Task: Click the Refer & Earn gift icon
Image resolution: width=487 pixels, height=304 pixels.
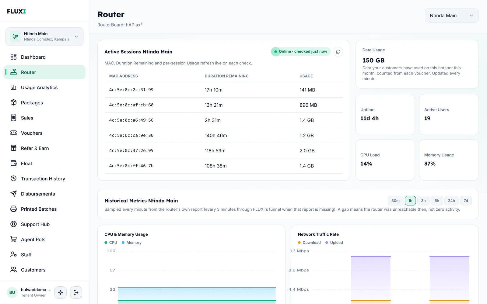Action: [x=13, y=148]
